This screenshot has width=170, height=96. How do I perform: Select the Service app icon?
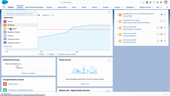pos(5,21)
